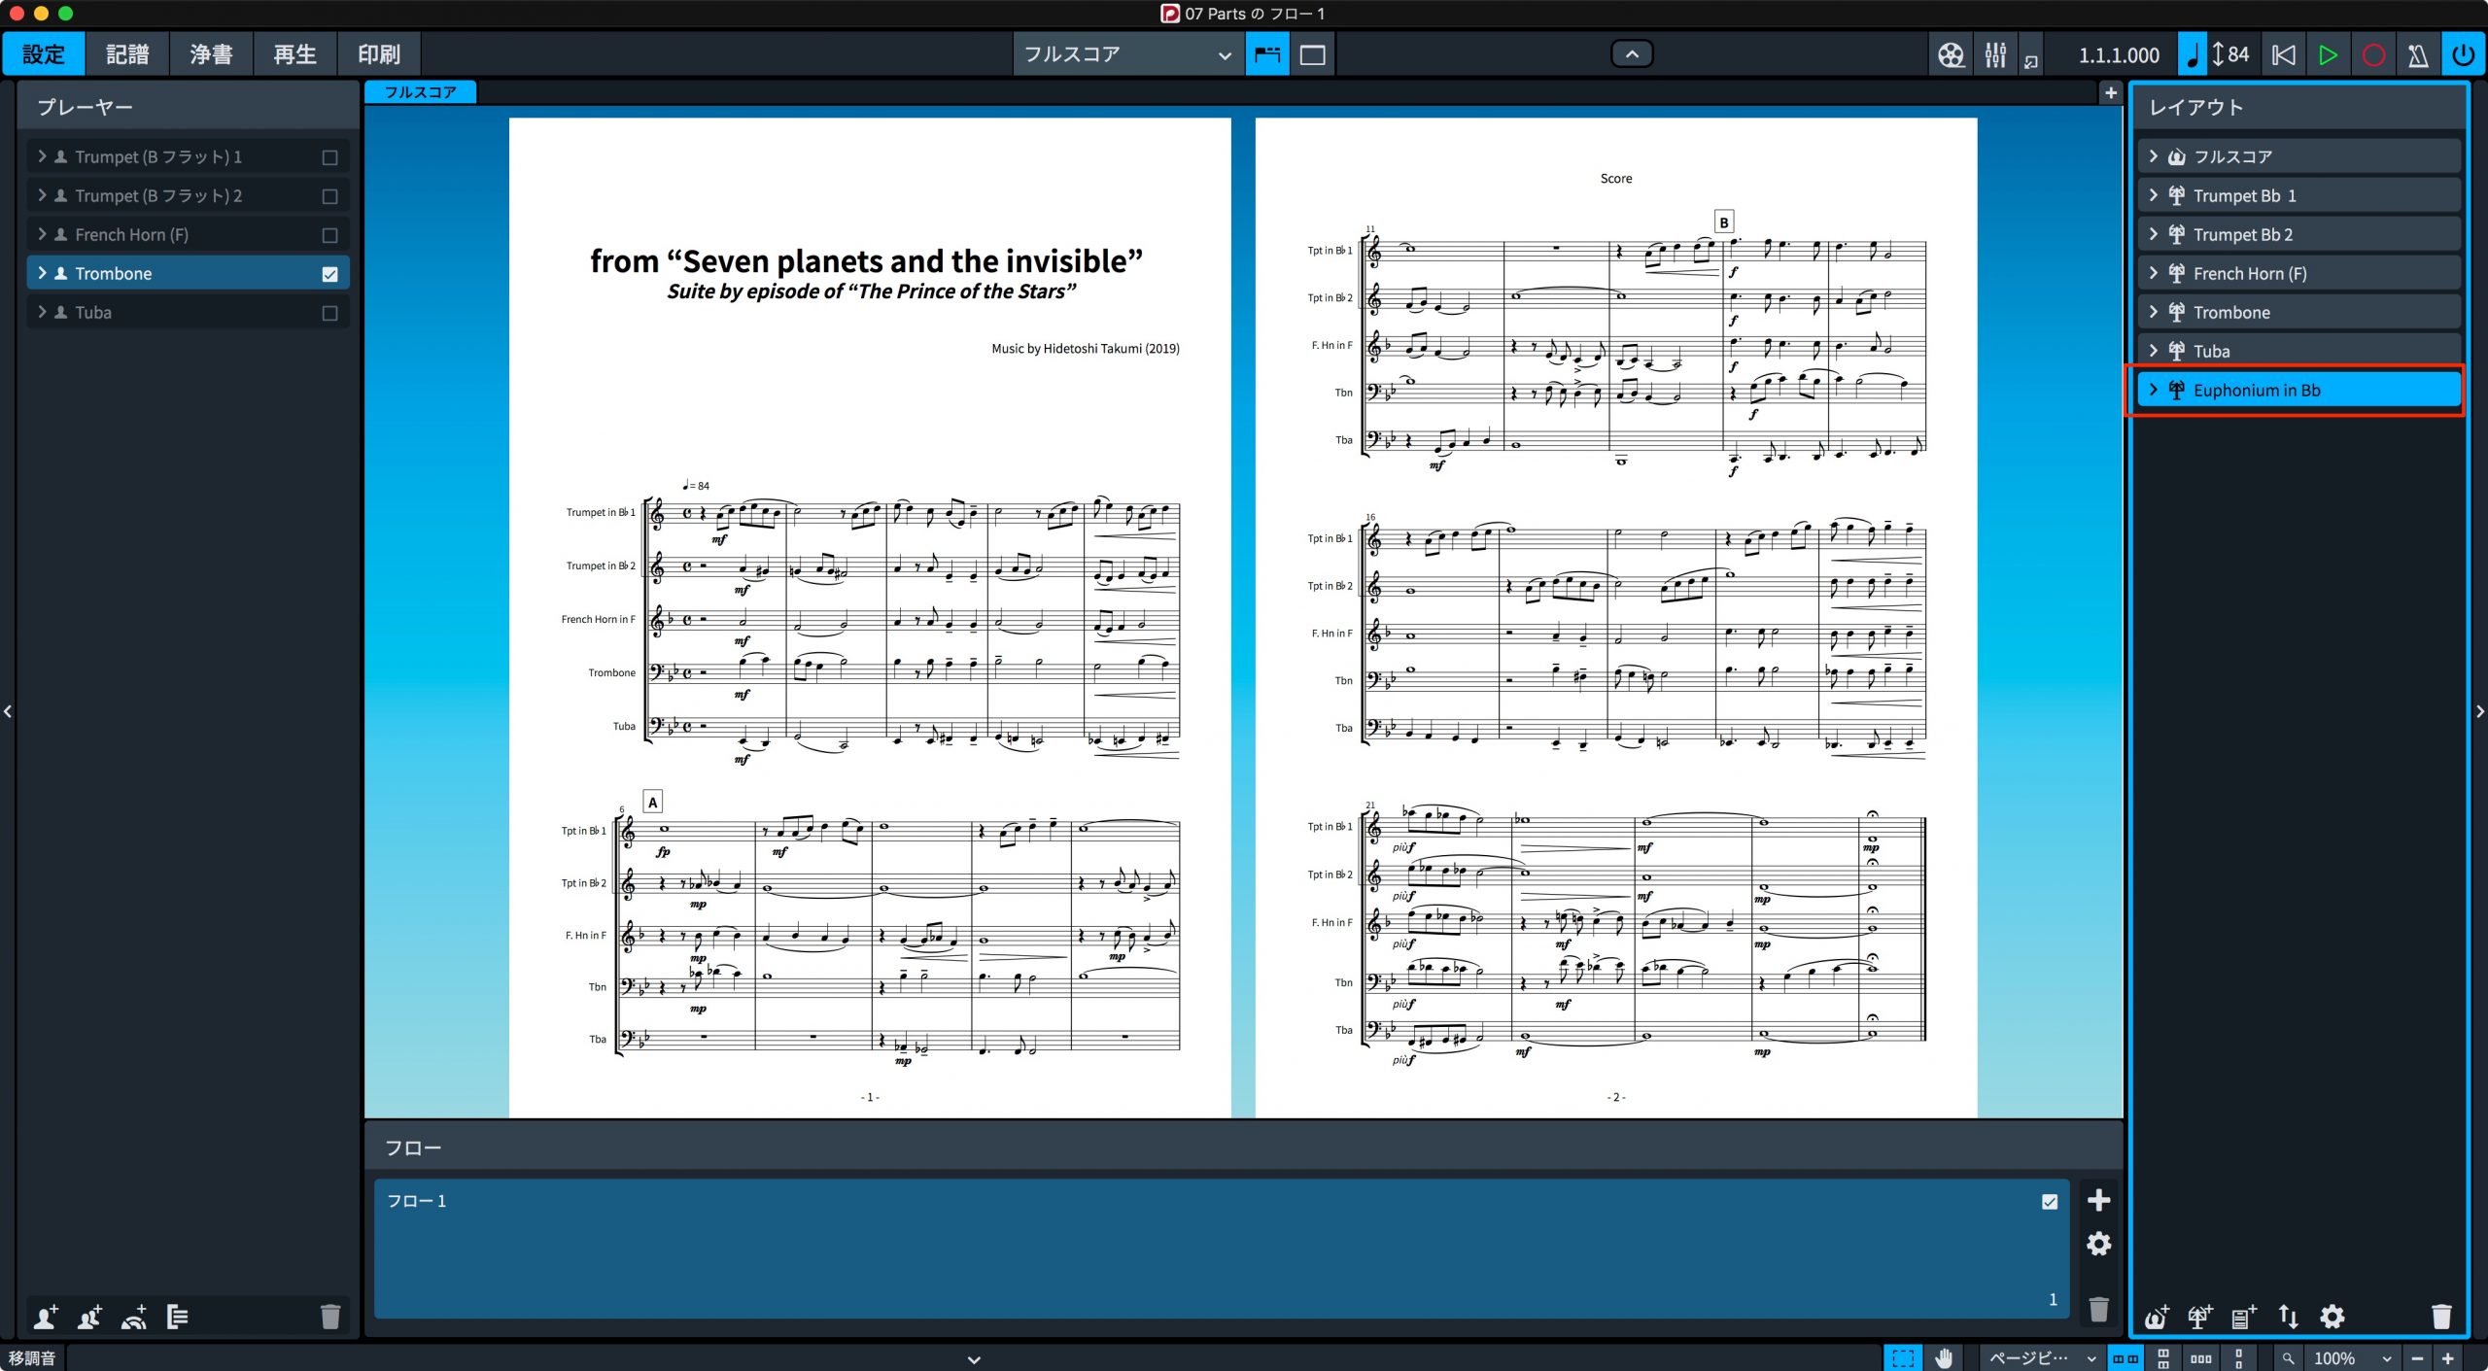Expand the Euphonium in Bb layout

(2154, 390)
